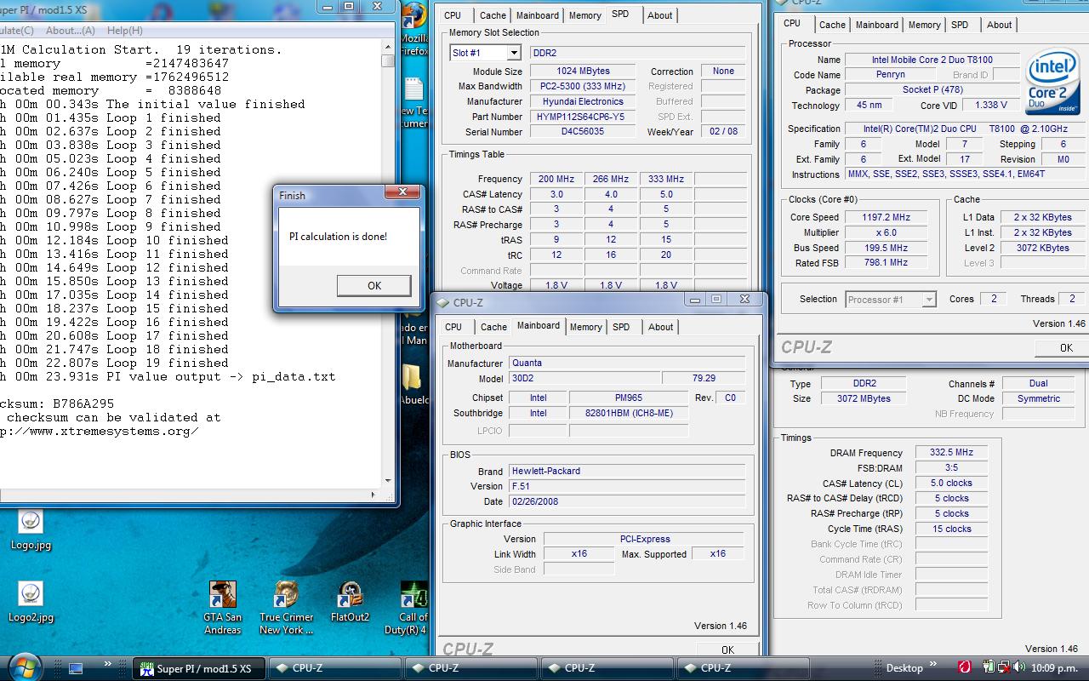
Task: Click the BIOS Brand value Hewlett-Packard
Action: point(627,471)
